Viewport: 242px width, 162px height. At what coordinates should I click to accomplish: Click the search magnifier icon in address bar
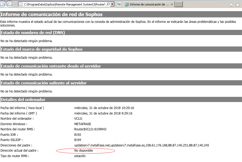click(108, 4)
